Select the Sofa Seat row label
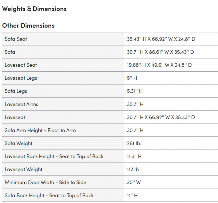Image resolution: width=218 pixels, height=203 pixels. coord(16,39)
